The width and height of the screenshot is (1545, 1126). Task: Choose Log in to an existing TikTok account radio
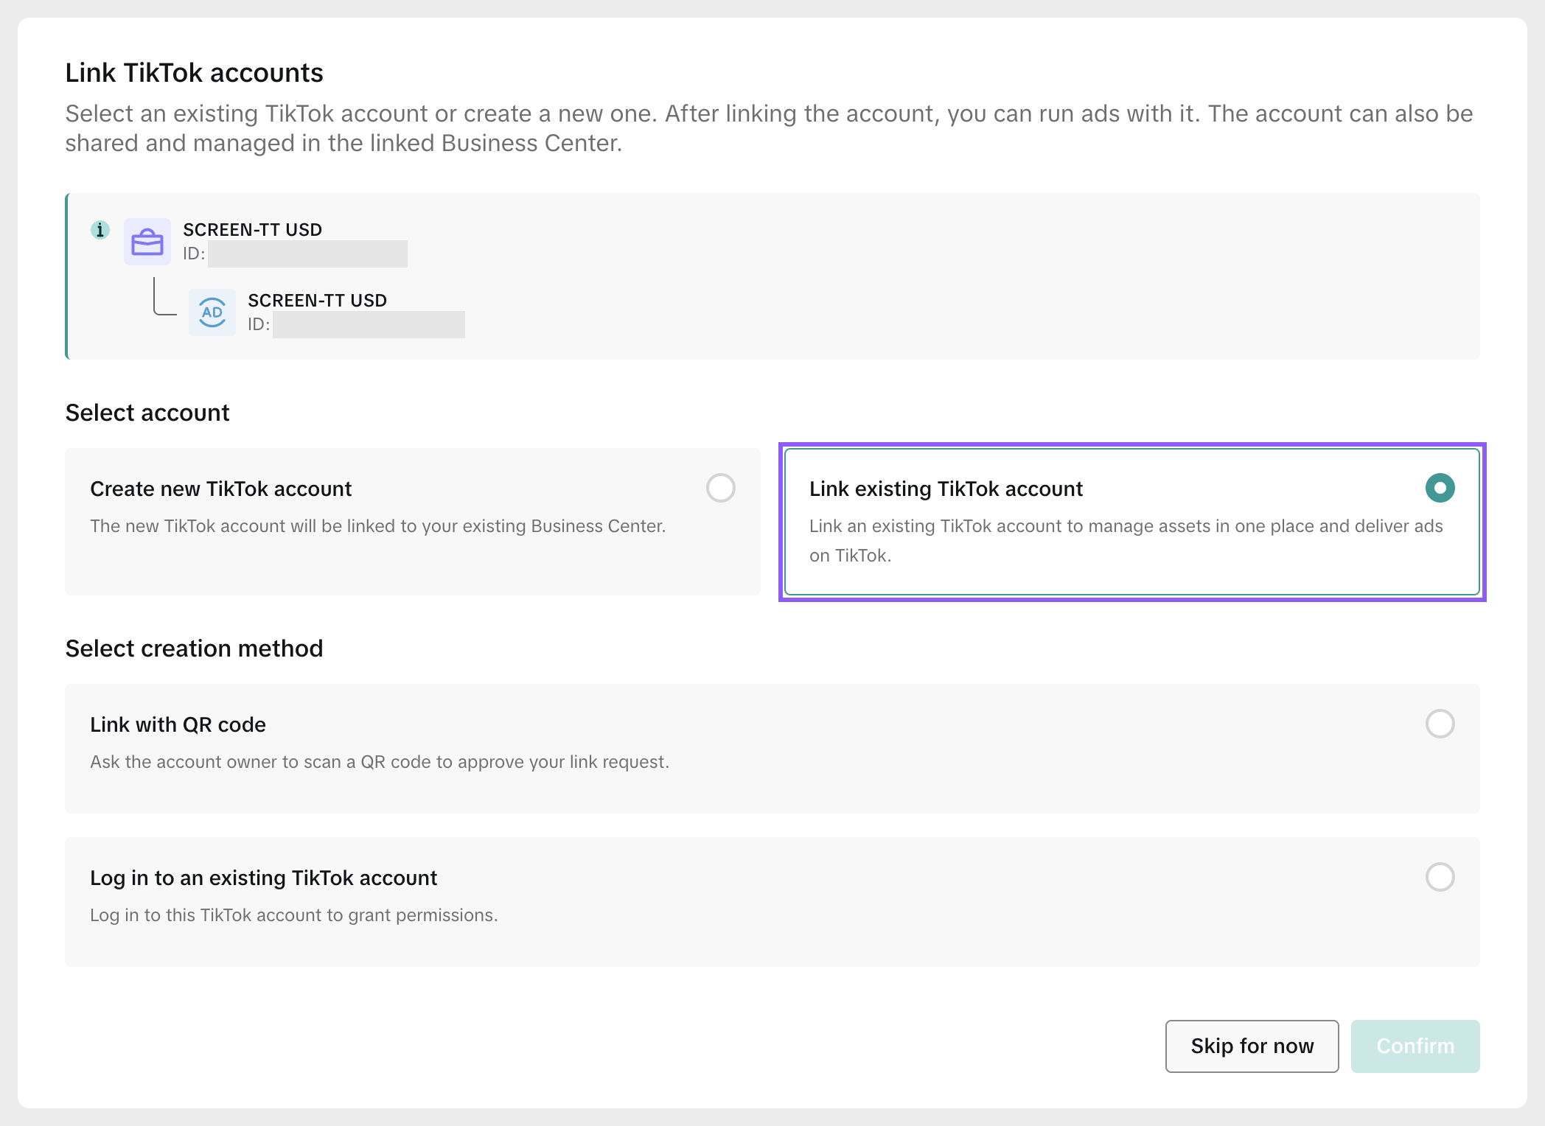(x=1440, y=877)
